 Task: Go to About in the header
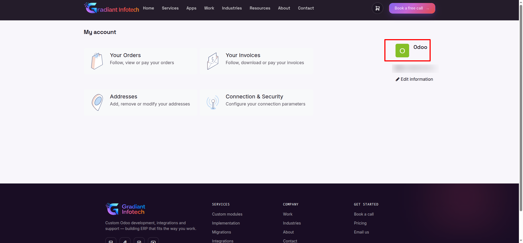pyautogui.click(x=284, y=8)
